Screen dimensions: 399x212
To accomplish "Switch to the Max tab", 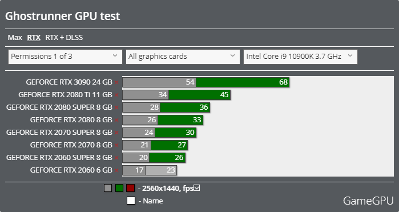I will tap(15, 38).
